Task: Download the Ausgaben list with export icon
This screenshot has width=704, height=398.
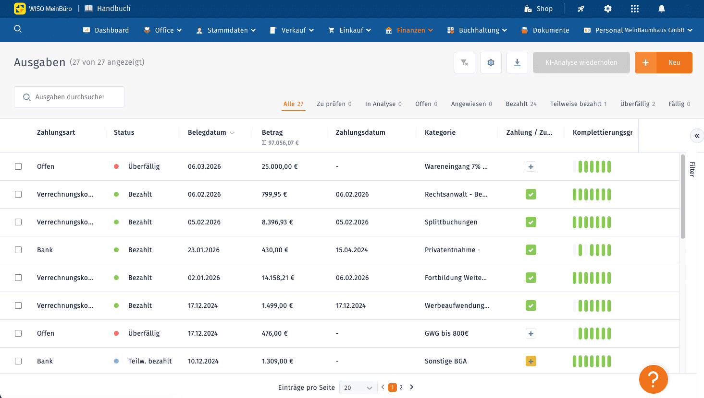Action: (x=517, y=62)
